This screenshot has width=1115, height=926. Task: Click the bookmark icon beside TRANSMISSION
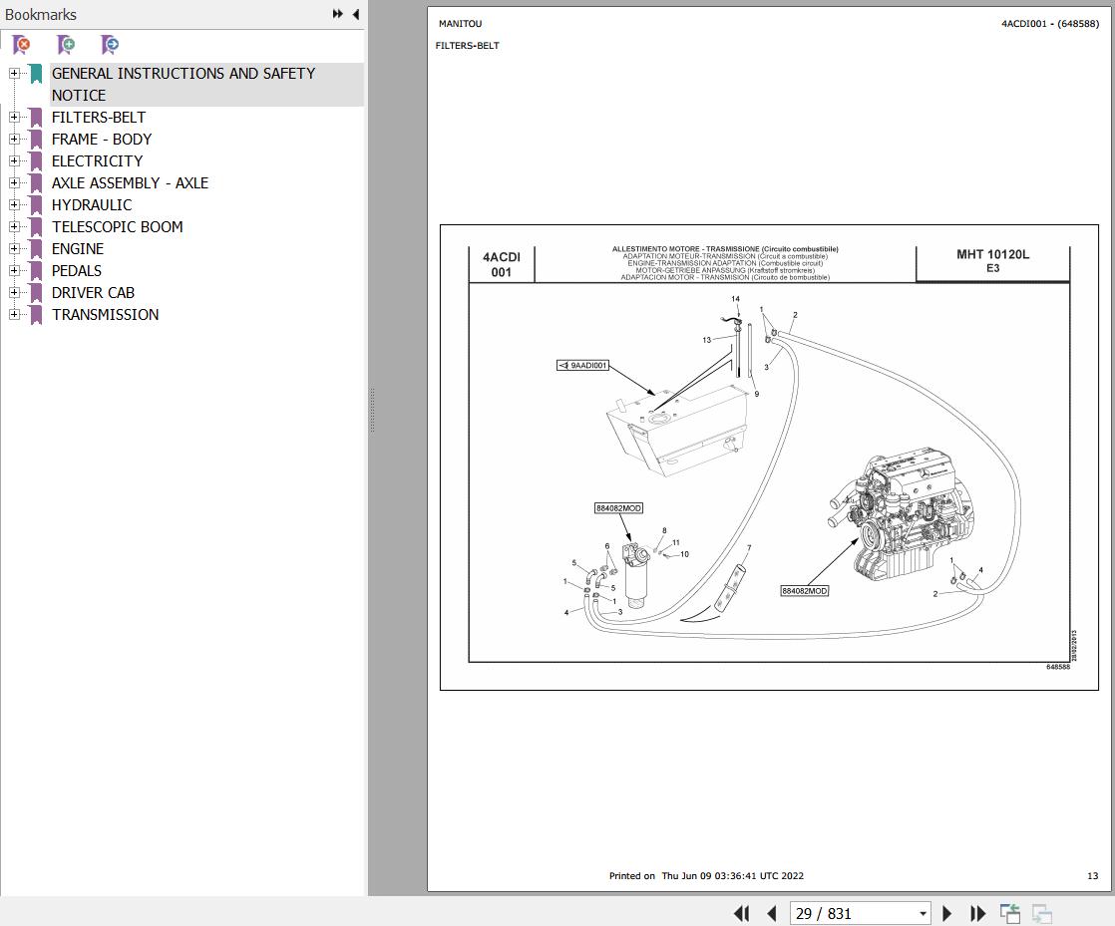(36, 316)
